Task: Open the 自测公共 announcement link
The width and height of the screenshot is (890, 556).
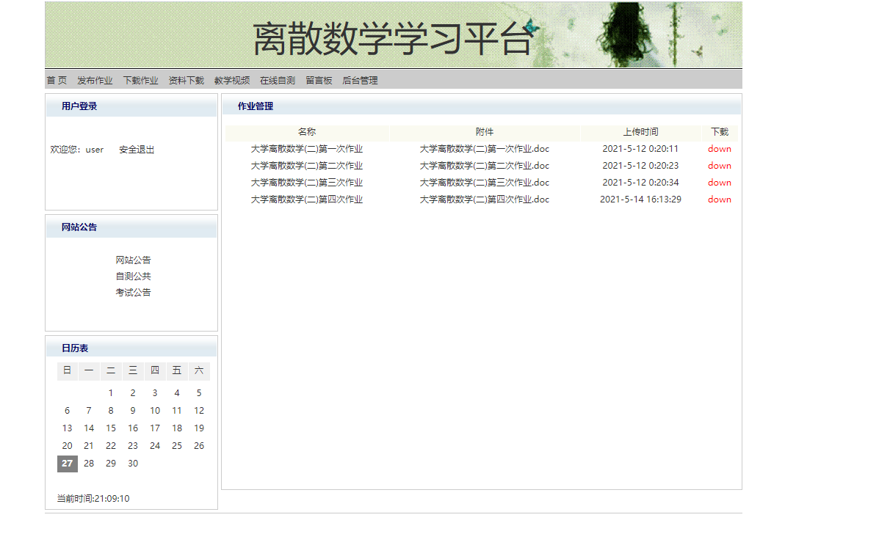Action: (132, 276)
